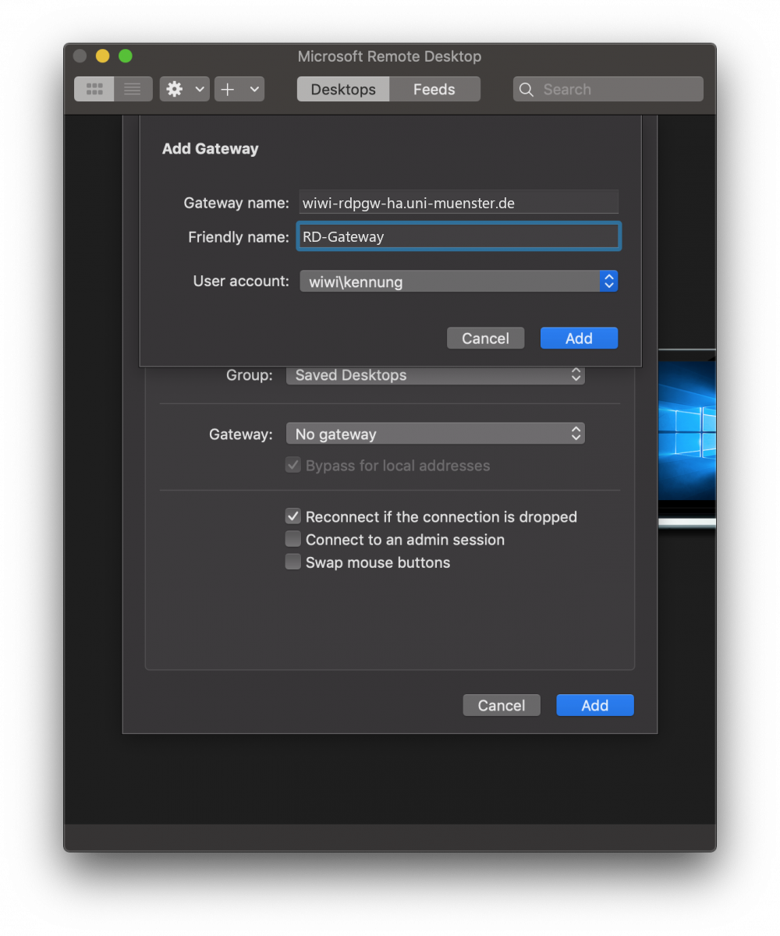This screenshot has height=936, width=780.
Task: Open the gear settings menu
Action: point(175,89)
